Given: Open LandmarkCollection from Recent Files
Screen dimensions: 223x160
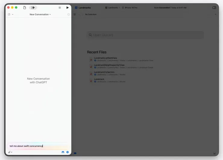Looking at the screenshot, I should click(x=104, y=72).
